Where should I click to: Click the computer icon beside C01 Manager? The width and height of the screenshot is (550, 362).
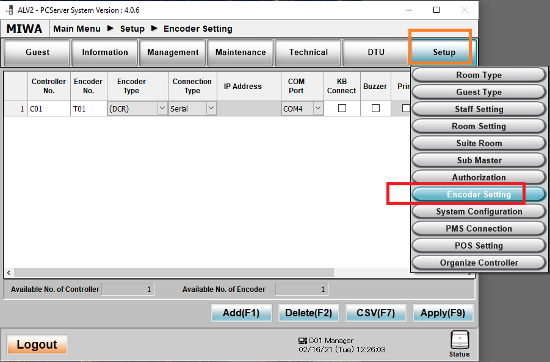(302, 341)
